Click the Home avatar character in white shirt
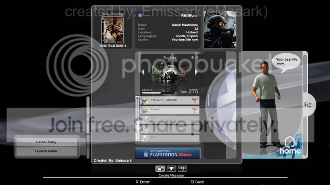 [x=267, y=104]
